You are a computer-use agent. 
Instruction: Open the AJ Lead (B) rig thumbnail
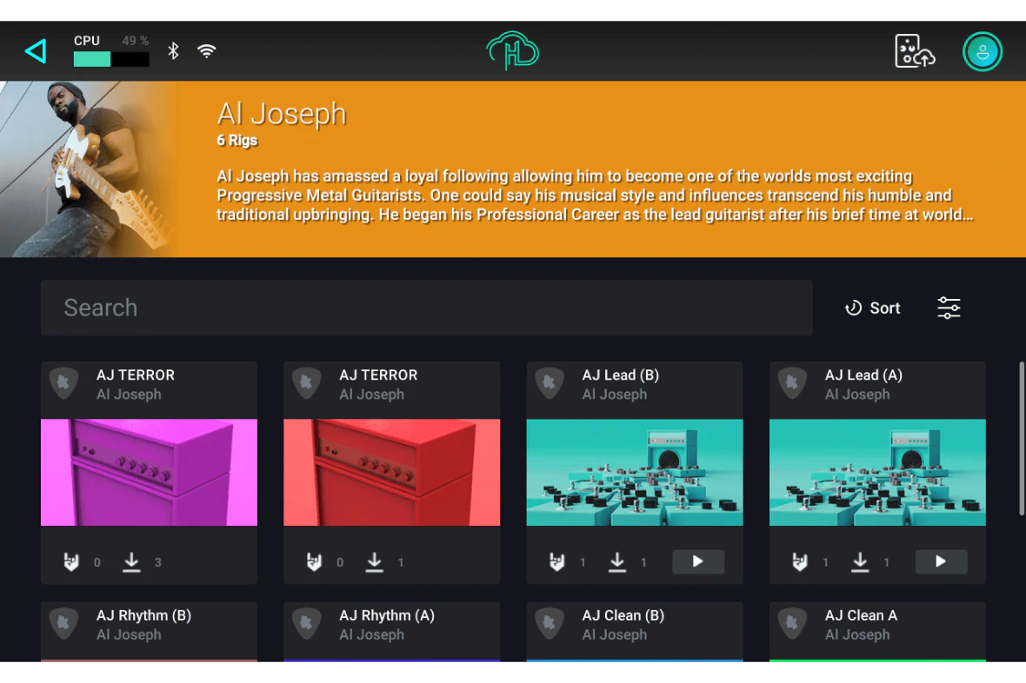(x=635, y=473)
